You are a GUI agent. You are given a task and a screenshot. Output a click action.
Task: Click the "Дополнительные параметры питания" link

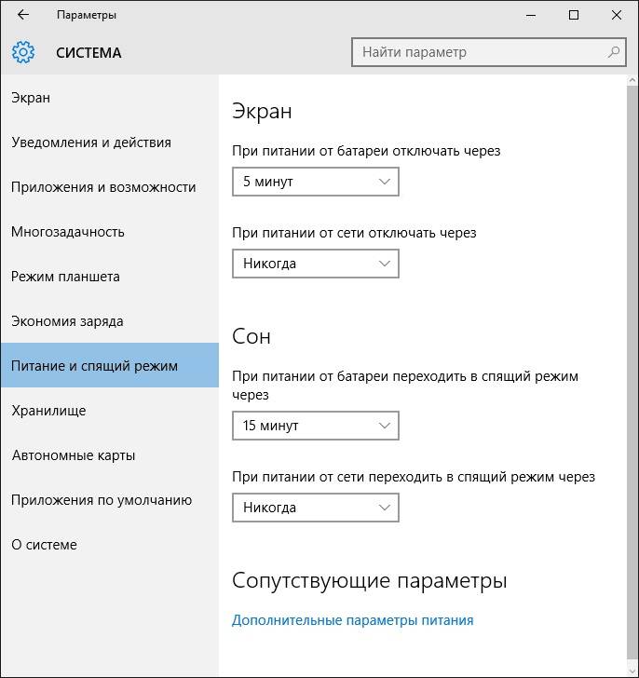point(352,620)
